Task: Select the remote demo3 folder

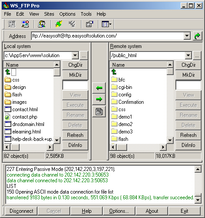Action: [122, 132]
